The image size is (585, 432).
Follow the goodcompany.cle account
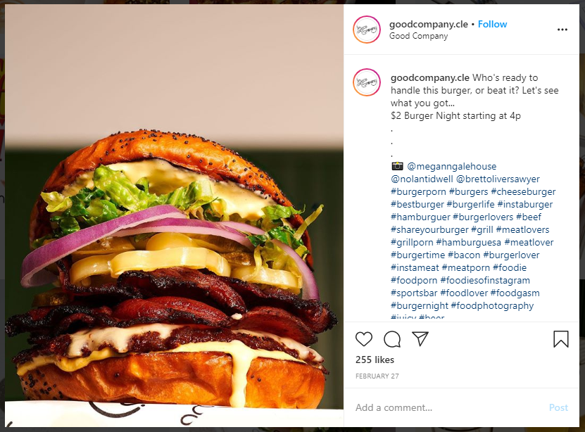[493, 24]
